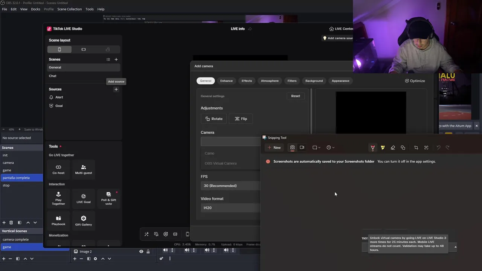Close the Aitum App banner
This screenshot has height=271, width=482.
pyautogui.click(x=476, y=126)
